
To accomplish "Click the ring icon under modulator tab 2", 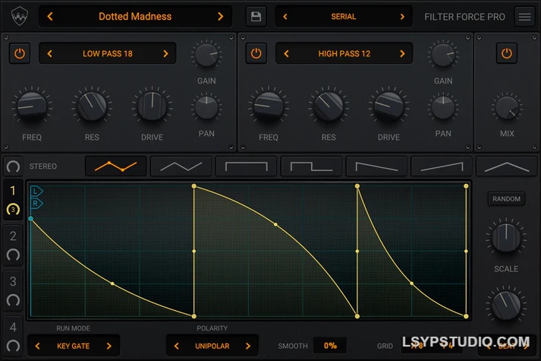I will tap(13, 255).
